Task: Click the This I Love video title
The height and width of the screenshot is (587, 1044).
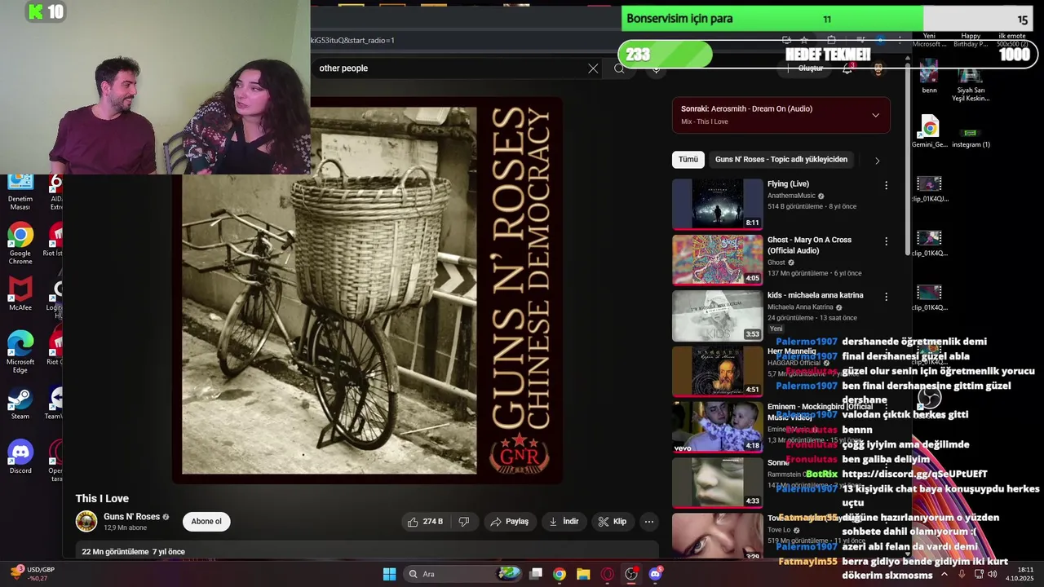Action: 102,499
